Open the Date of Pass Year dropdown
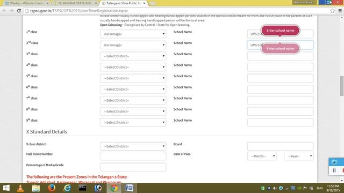Image resolution: width=344 pixels, height=193 pixels. click(299, 156)
